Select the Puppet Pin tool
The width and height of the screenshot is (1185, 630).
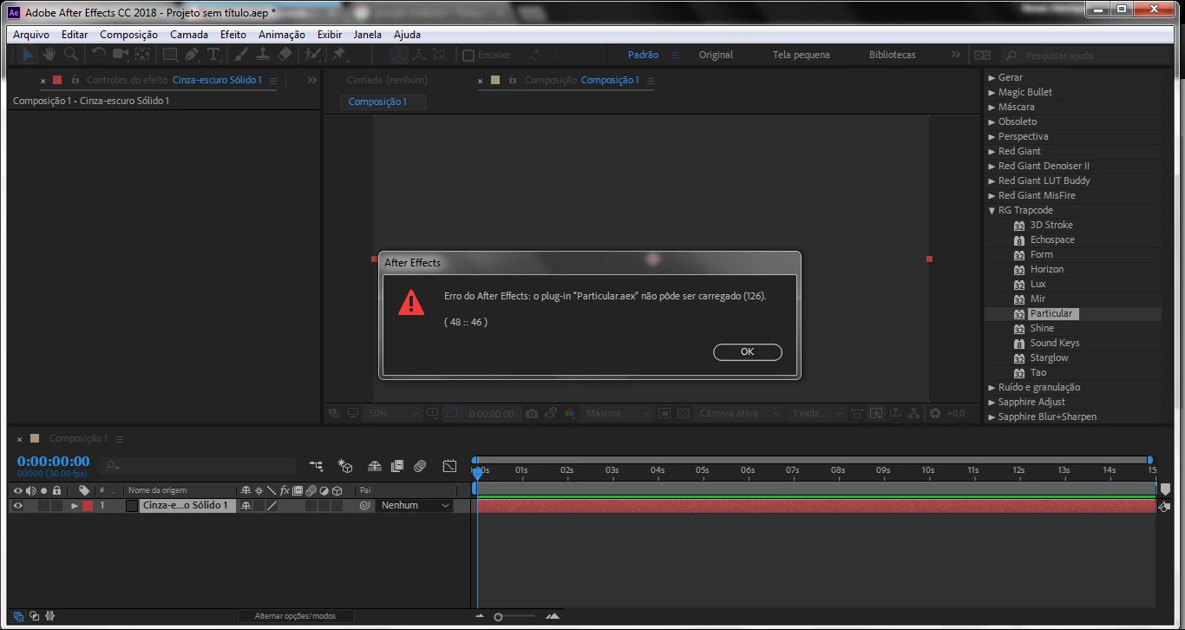click(339, 55)
